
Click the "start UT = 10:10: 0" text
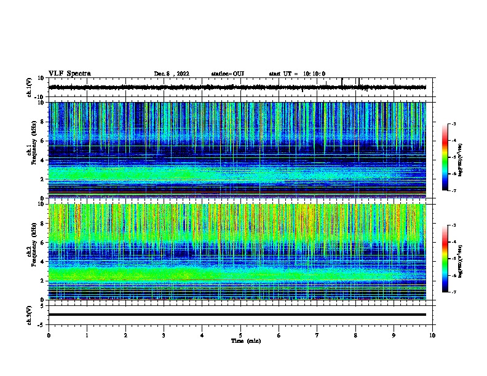[x=297, y=74]
